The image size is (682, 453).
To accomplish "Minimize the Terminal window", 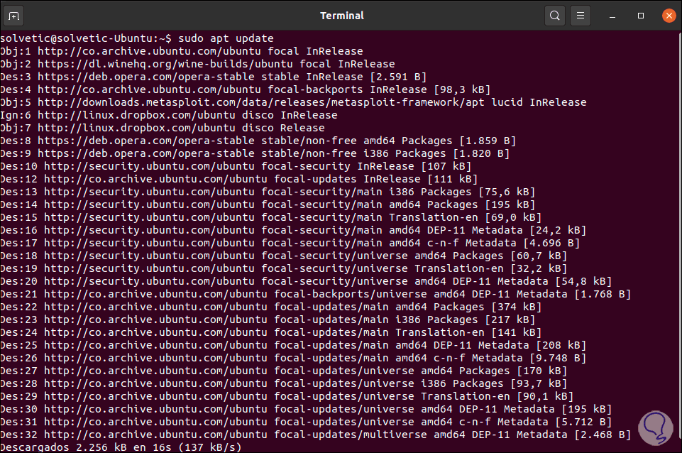I will [615, 15].
